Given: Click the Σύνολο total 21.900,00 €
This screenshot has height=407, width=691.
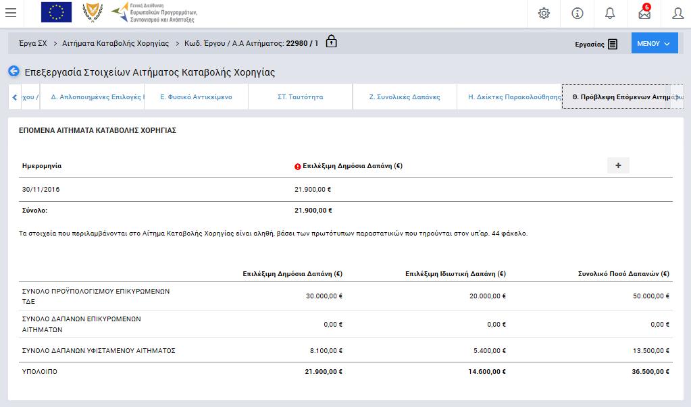Looking at the screenshot, I should coord(313,211).
